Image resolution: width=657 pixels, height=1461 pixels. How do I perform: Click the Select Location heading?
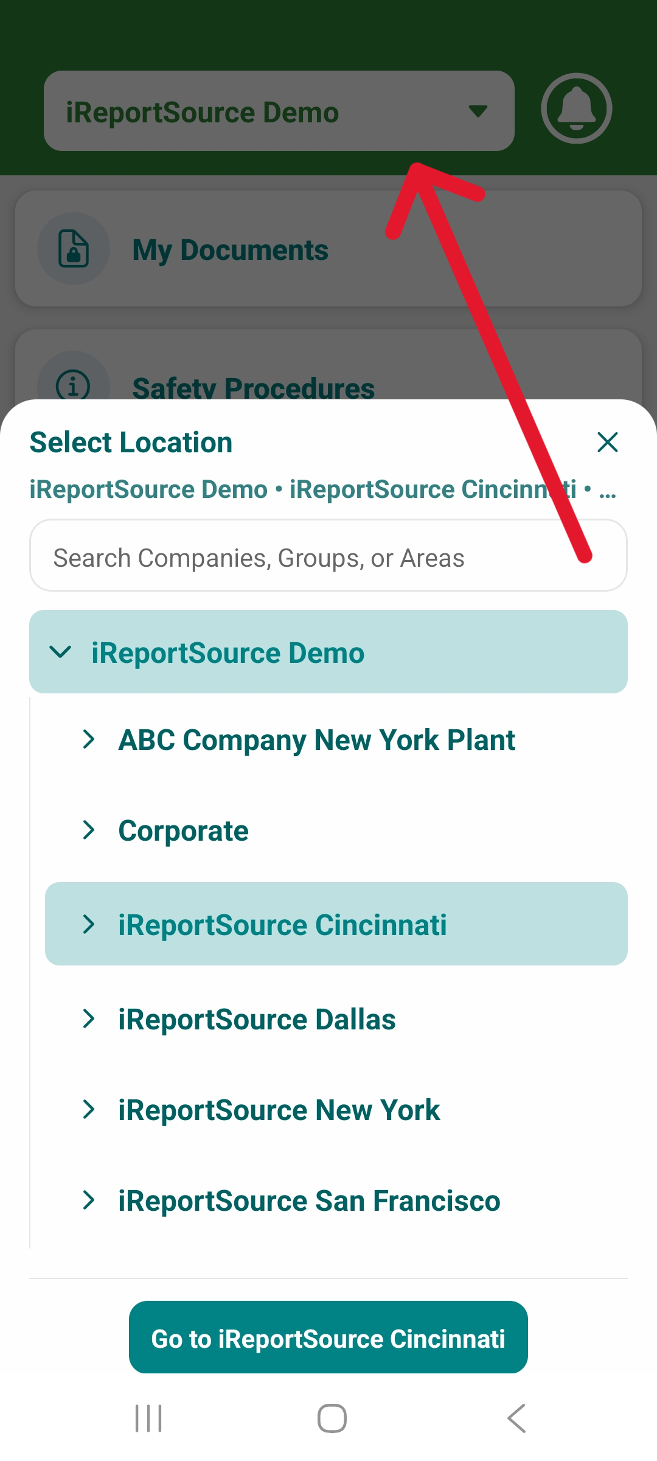pos(131,443)
